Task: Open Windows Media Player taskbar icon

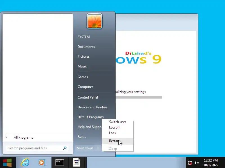Action: [x=42, y=163]
